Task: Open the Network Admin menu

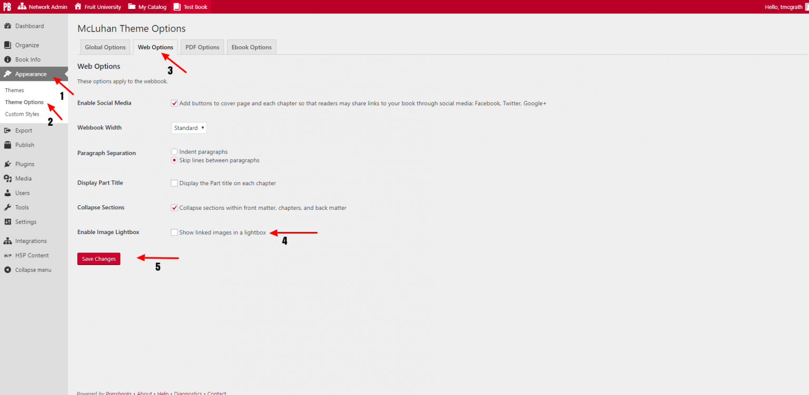Action: coord(43,7)
